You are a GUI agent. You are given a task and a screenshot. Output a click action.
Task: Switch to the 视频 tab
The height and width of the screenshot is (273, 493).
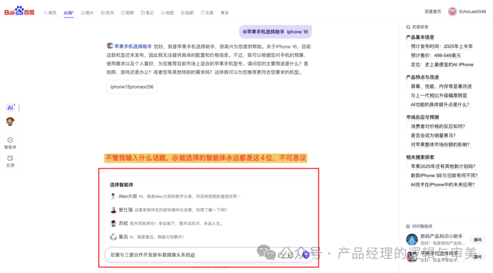click(127, 13)
